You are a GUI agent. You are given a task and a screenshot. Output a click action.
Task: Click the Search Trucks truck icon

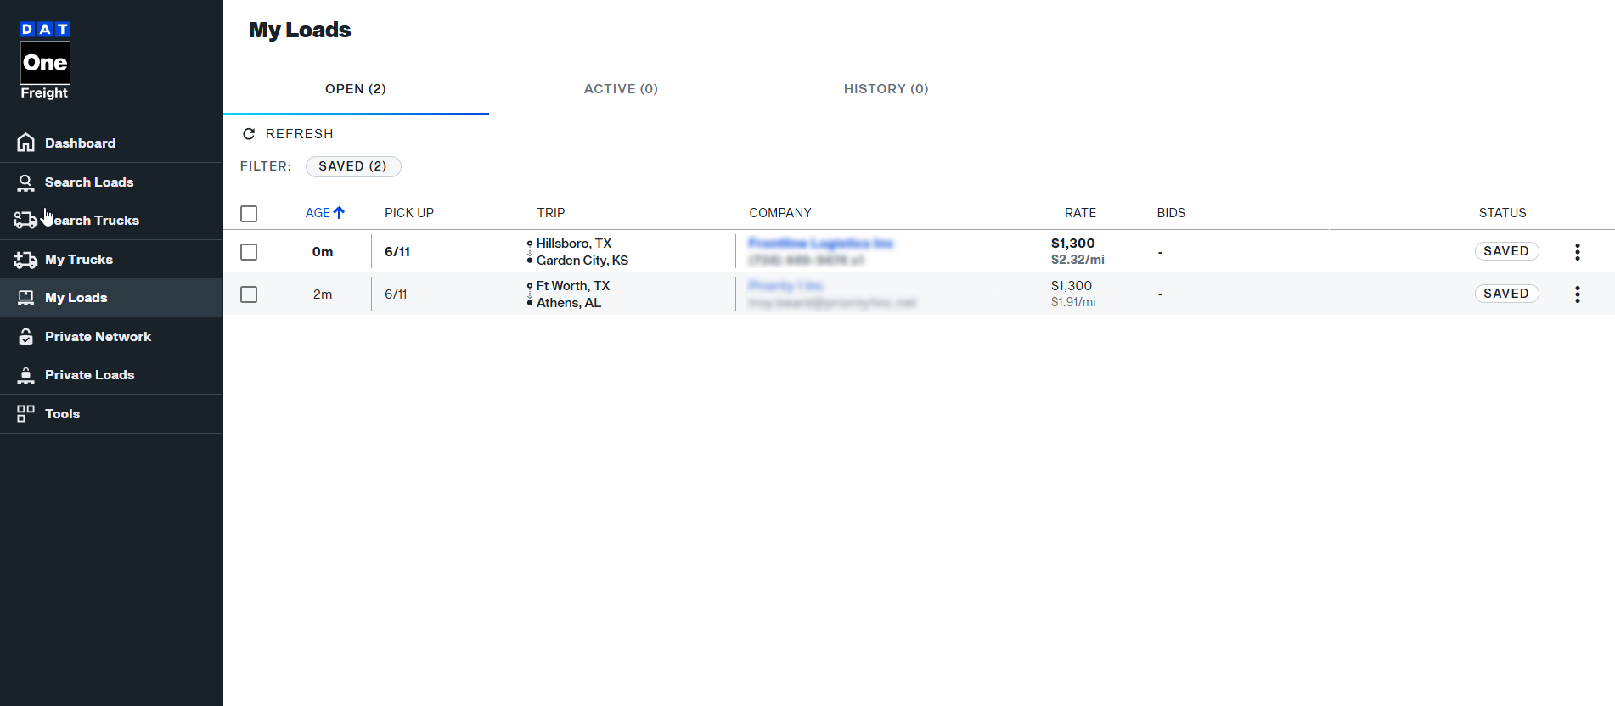coord(25,221)
